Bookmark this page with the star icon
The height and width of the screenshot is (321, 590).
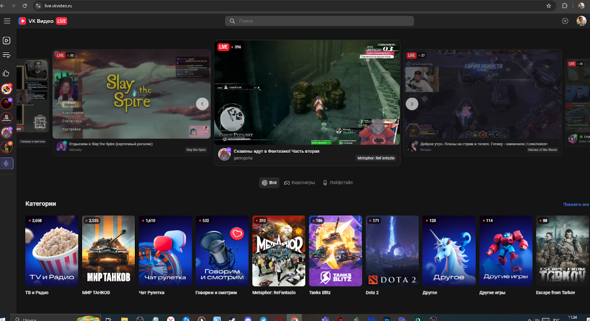549,6
